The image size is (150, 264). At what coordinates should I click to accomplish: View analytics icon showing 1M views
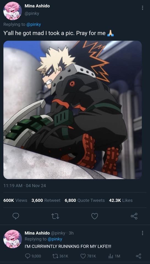[x=114, y=256]
